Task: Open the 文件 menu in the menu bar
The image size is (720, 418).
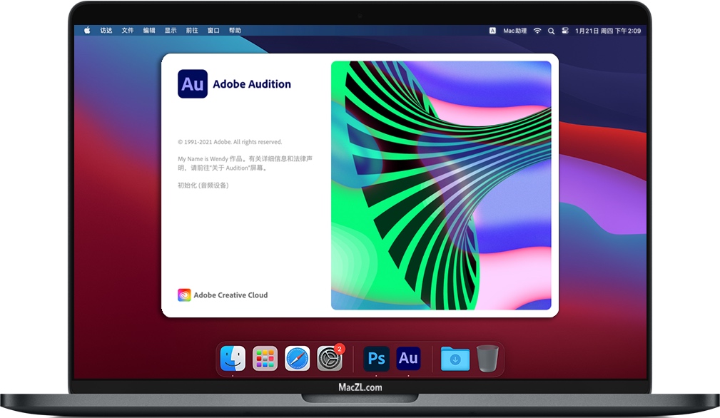Action: tap(128, 31)
